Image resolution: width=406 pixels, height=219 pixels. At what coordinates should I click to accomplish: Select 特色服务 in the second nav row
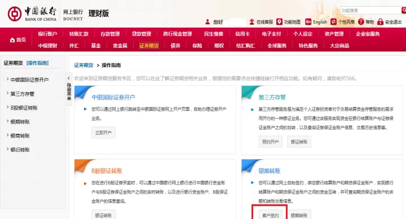[x=308, y=46]
